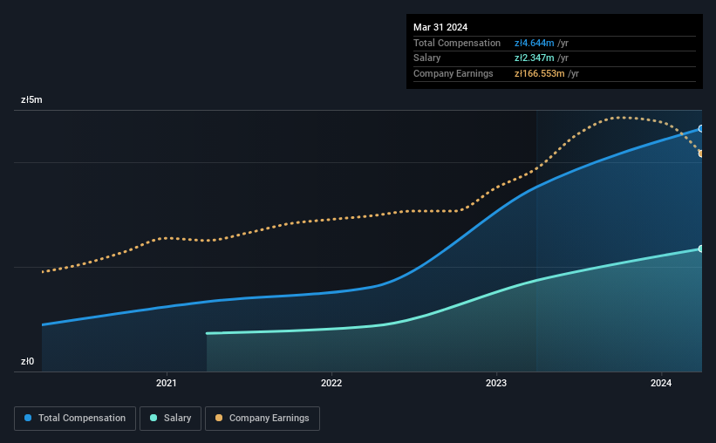Click the Salary line endpoint marker

coord(700,249)
